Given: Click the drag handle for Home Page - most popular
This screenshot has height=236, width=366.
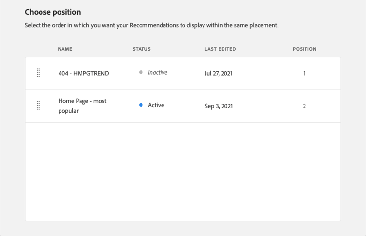Looking at the screenshot, I should pyautogui.click(x=38, y=106).
